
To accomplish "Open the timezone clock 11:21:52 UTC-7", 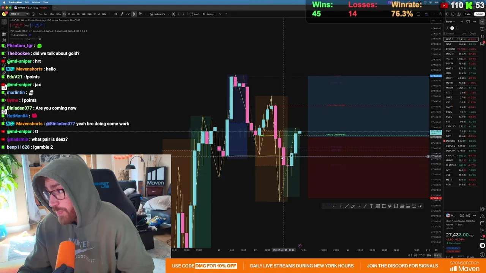I will (x=416, y=255).
